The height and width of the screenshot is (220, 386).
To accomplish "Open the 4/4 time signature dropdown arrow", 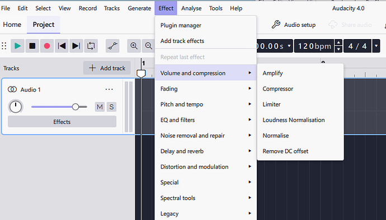I will coord(376,46).
